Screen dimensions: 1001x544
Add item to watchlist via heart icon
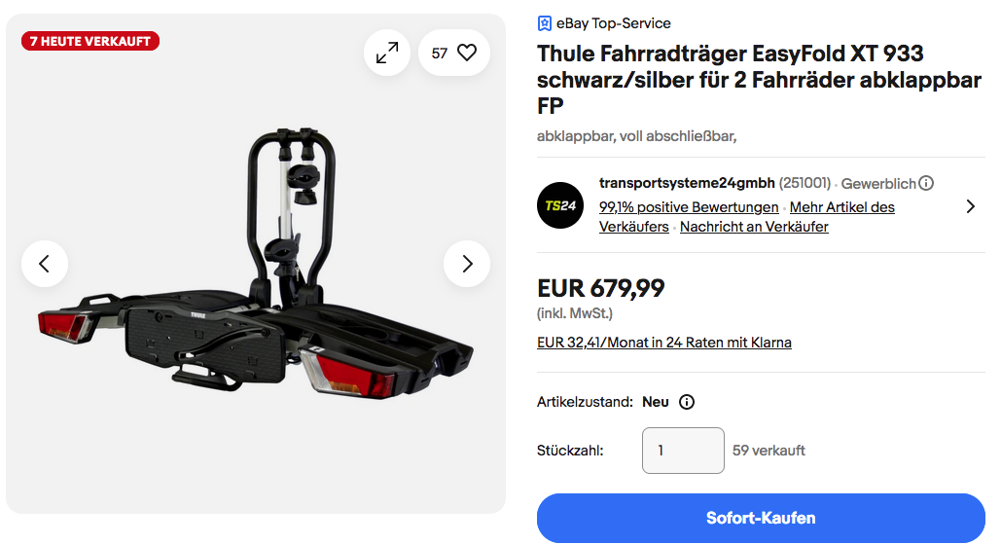(x=467, y=53)
